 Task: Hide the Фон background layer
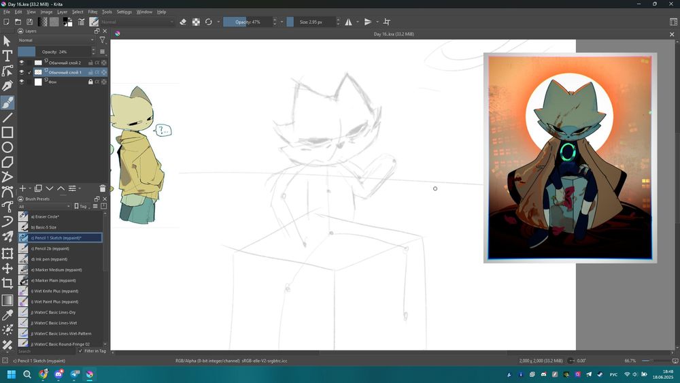pyautogui.click(x=22, y=82)
